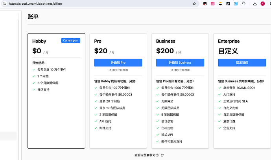Open the dark letter A extension
This screenshot has width=271, height=160.
coord(228,4)
